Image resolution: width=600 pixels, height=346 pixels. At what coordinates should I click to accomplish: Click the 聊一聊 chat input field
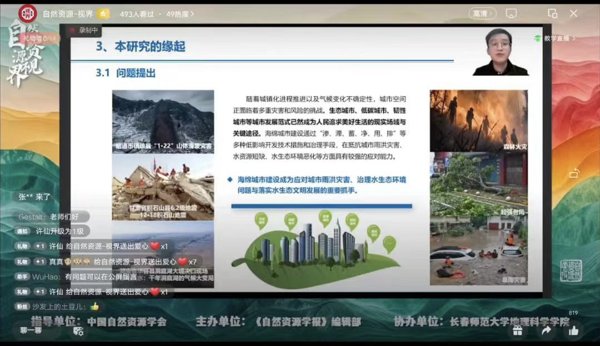(31, 330)
